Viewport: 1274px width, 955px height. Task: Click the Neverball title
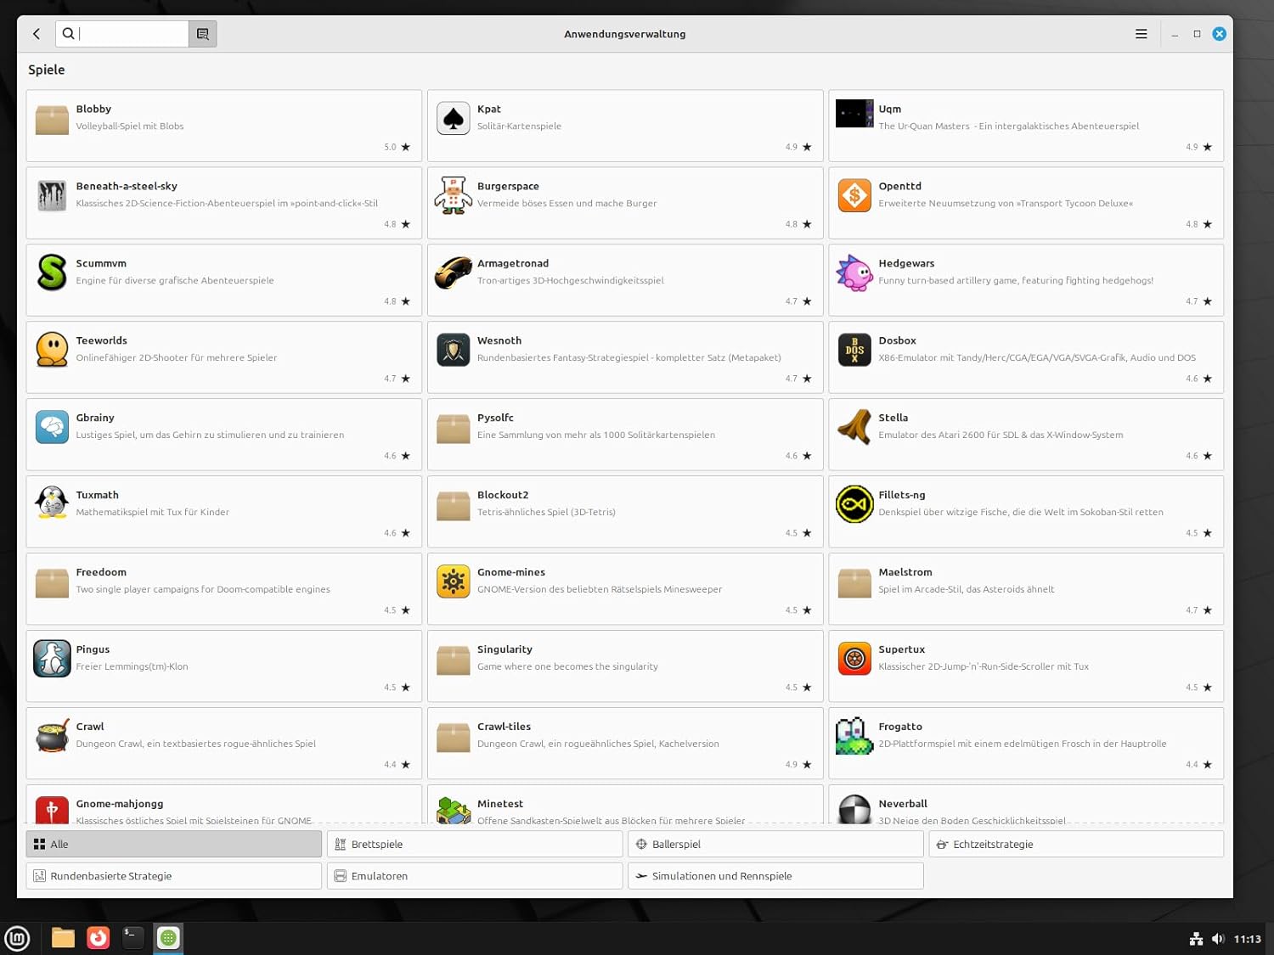tap(903, 804)
